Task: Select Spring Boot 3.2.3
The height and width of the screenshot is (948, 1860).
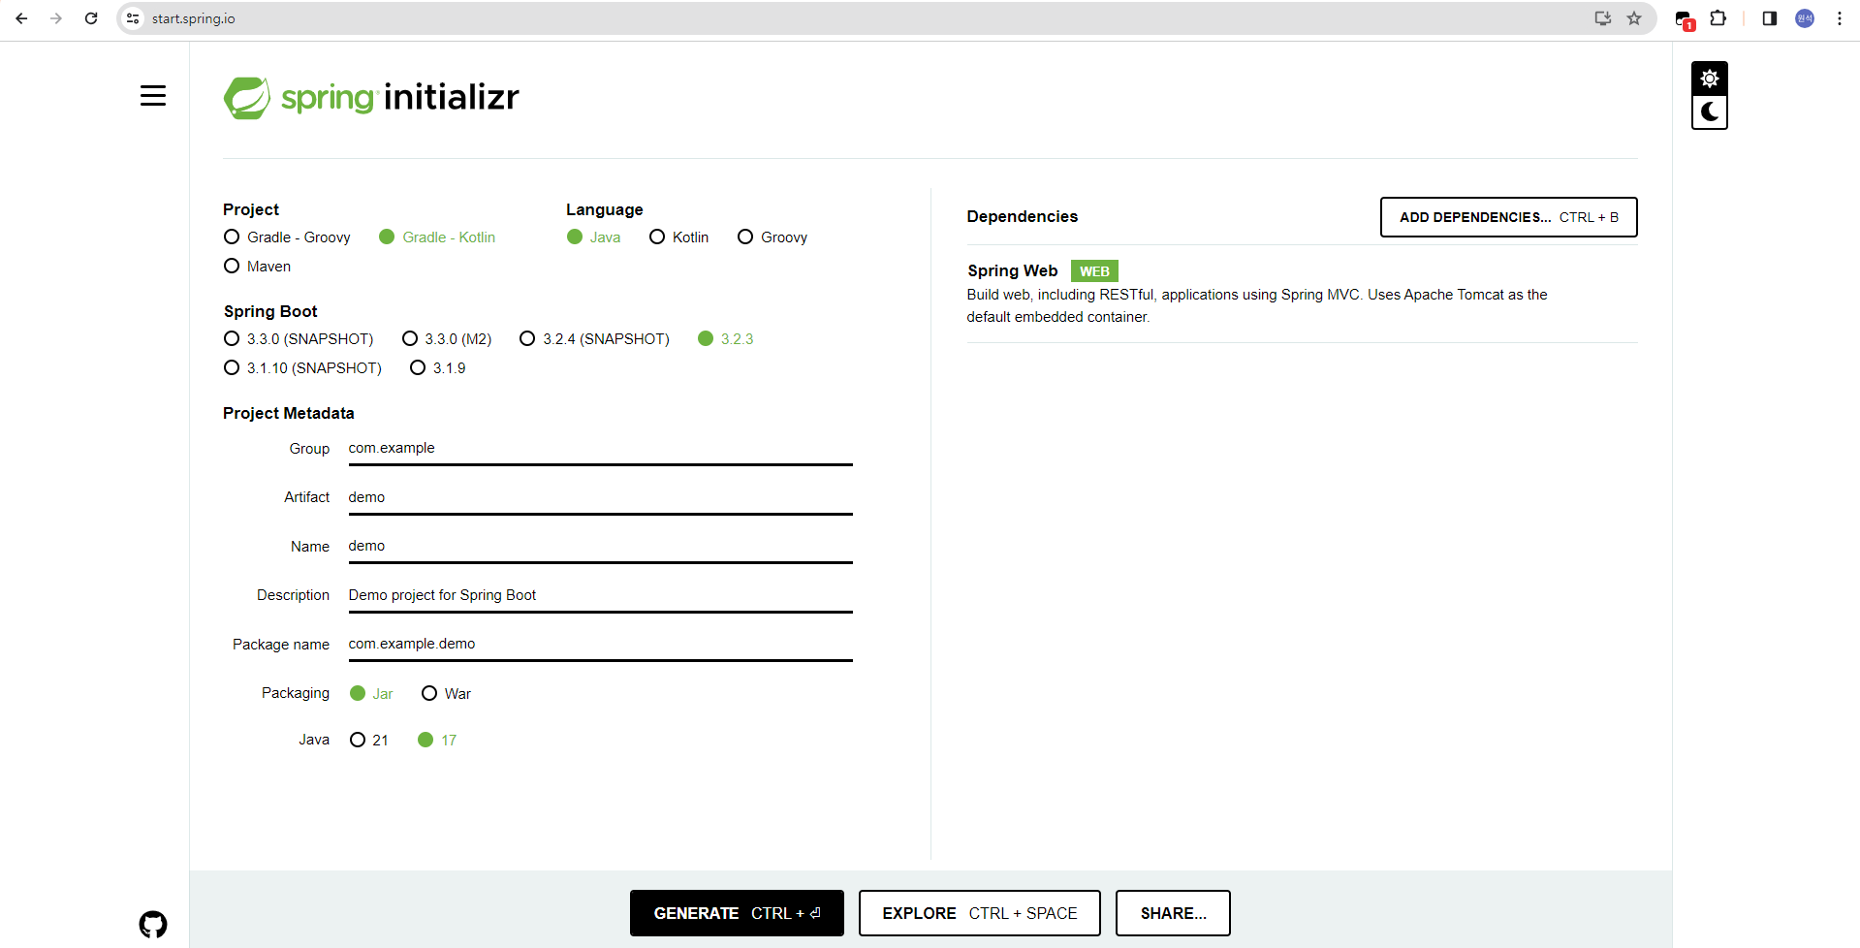Action: click(726, 339)
